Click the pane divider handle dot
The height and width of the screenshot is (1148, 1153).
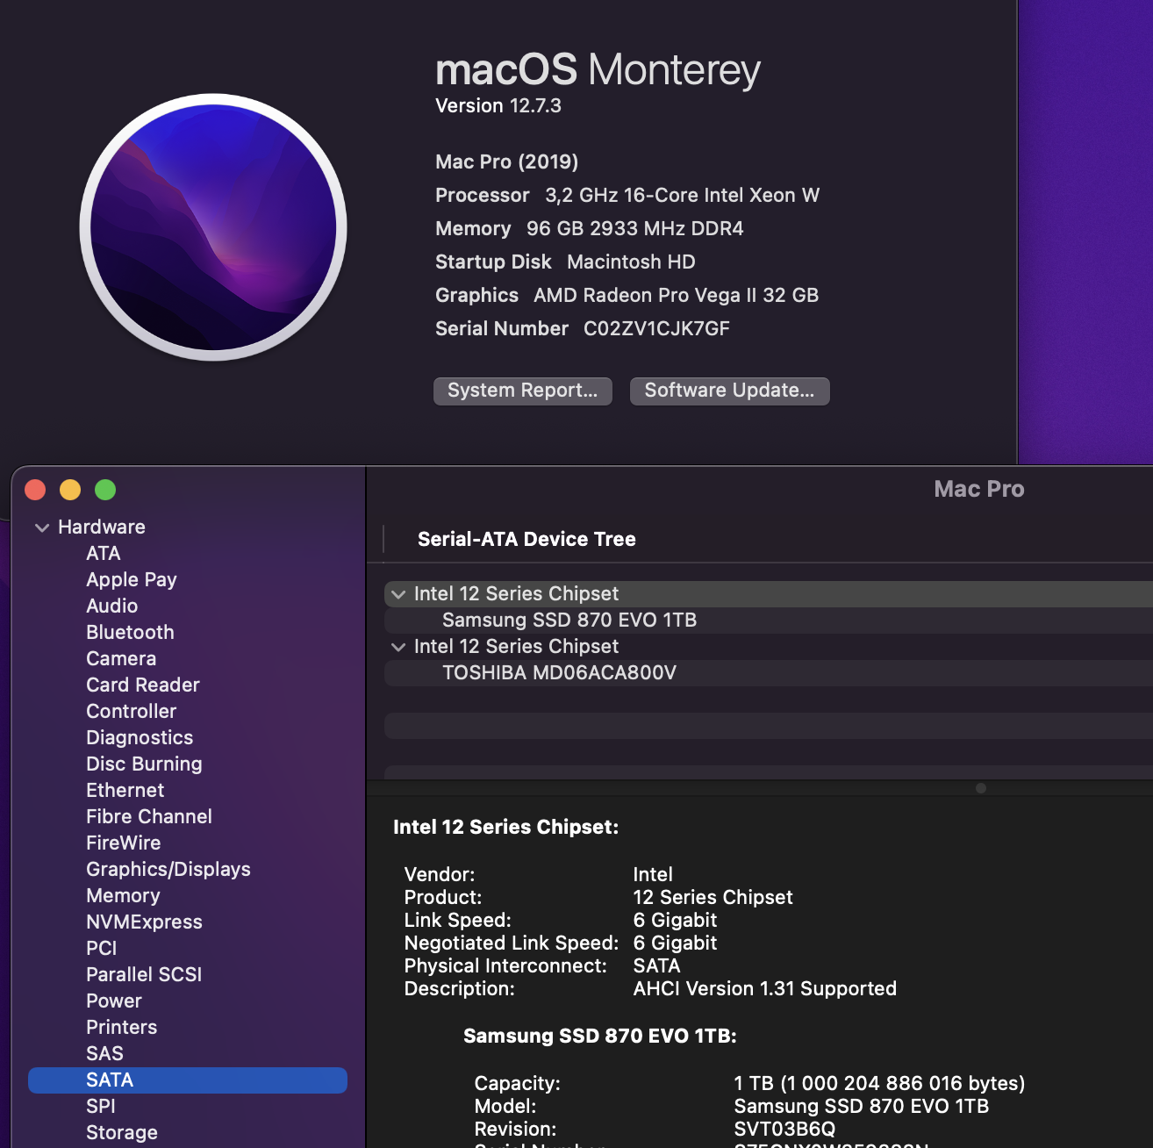(x=981, y=788)
